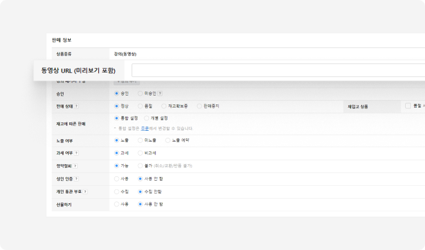The height and width of the screenshot is (250, 425).
Task: Select 수집 for 개인 통관 부호
Action: tap(117, 192)
